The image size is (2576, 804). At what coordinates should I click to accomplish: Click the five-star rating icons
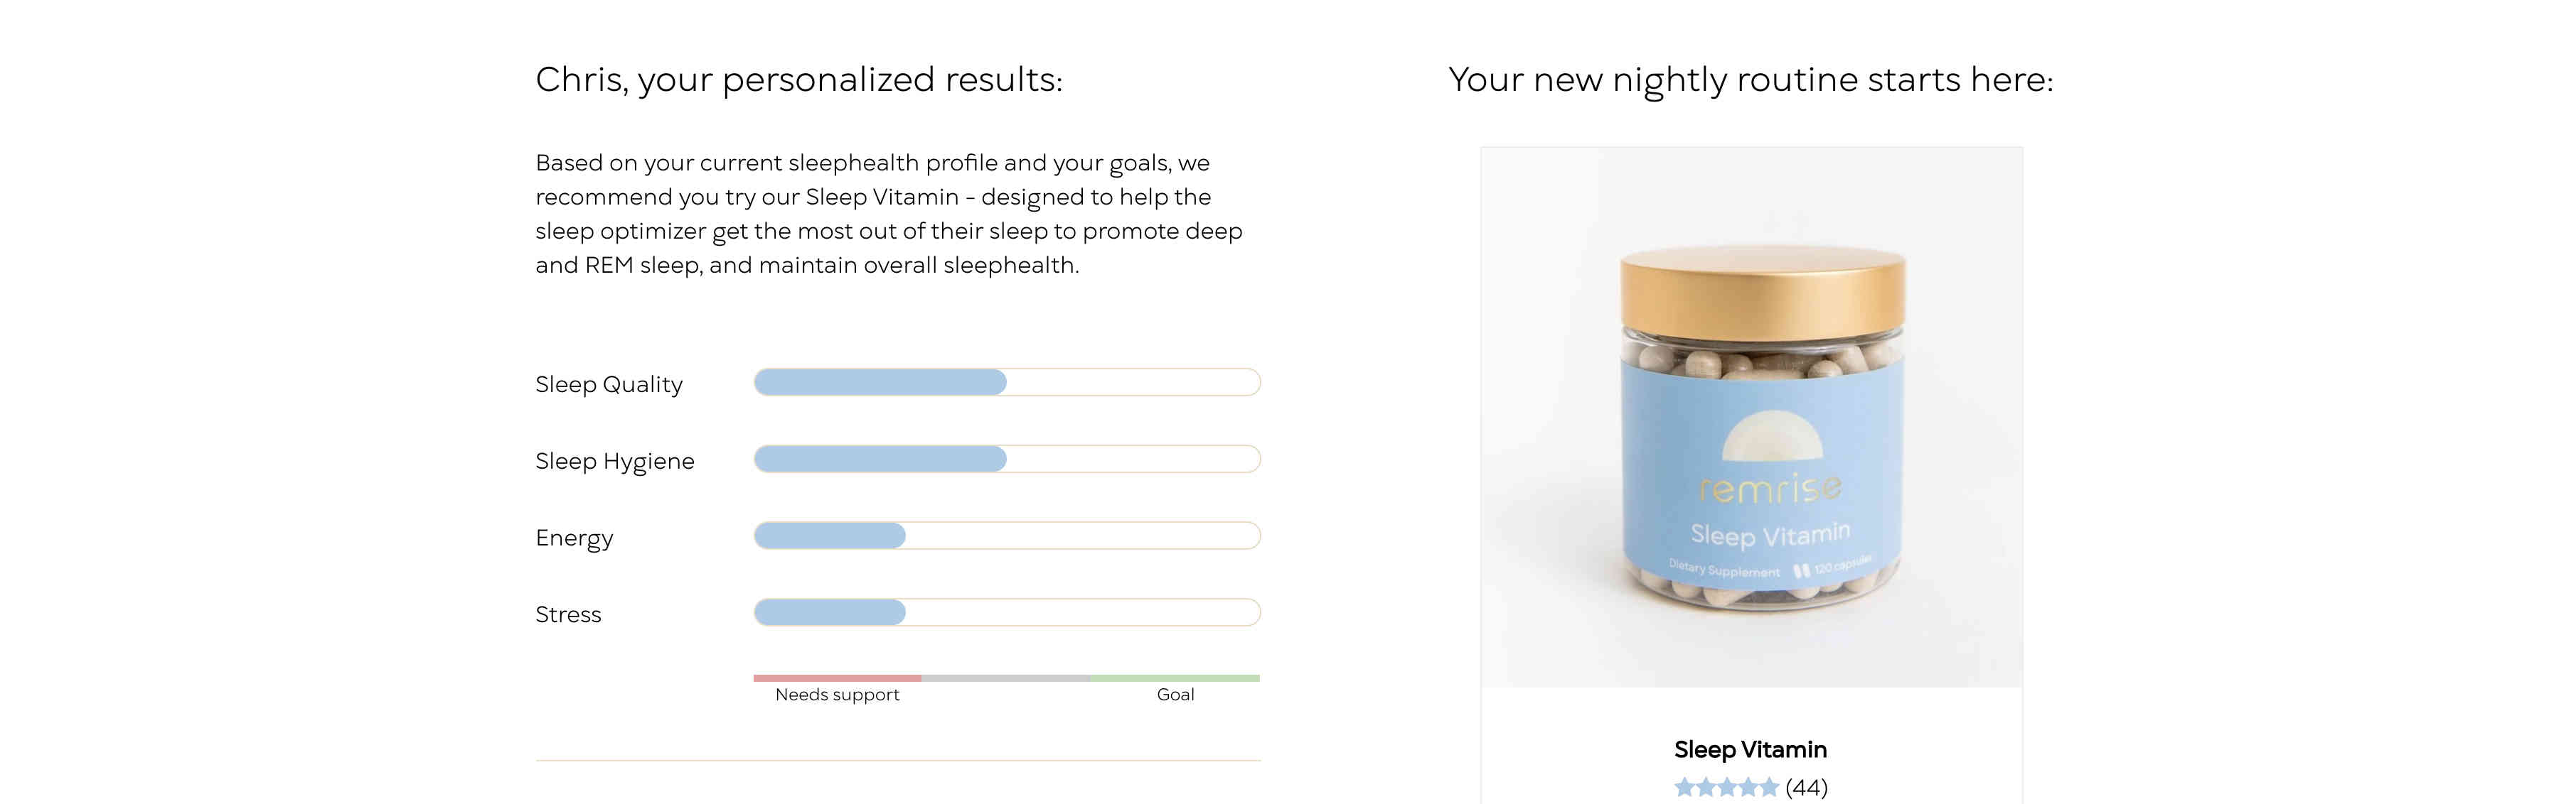[1726, 788]
